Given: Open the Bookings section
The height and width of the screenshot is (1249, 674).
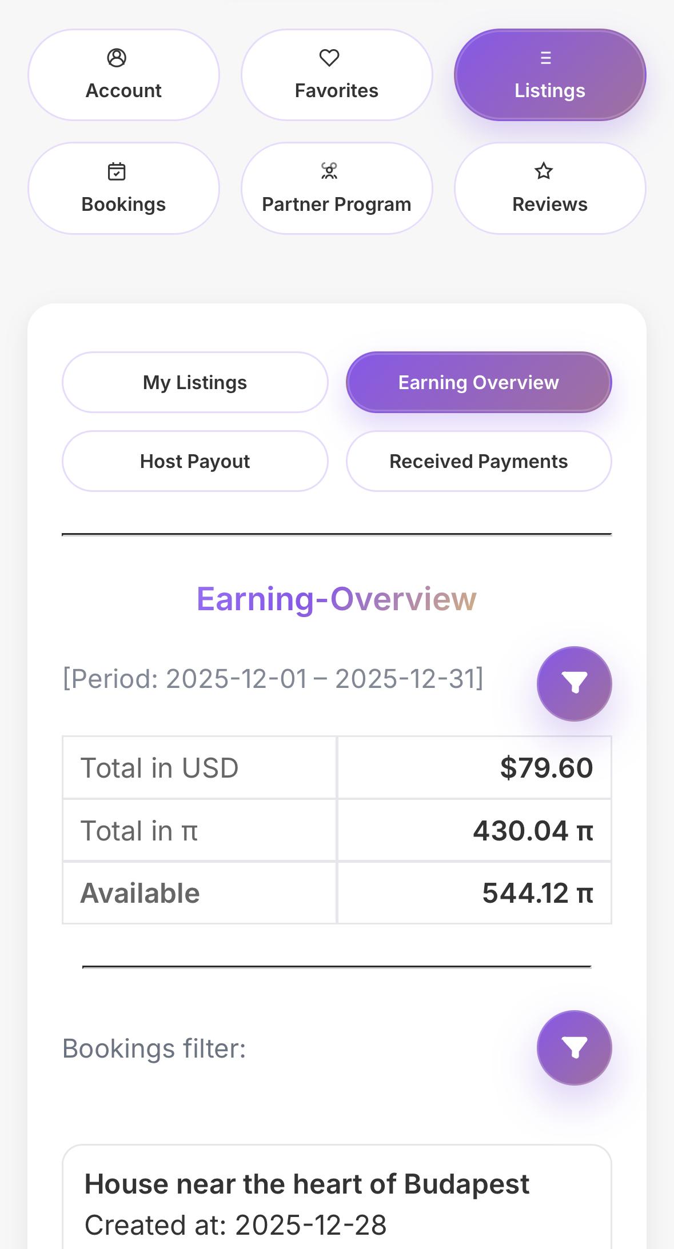Looking at the screenshot, I should (123, 188).
